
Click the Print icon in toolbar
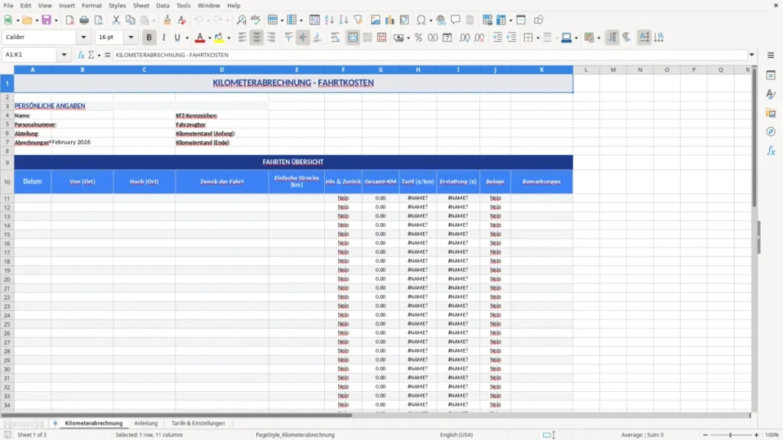[x=84, y=20]
